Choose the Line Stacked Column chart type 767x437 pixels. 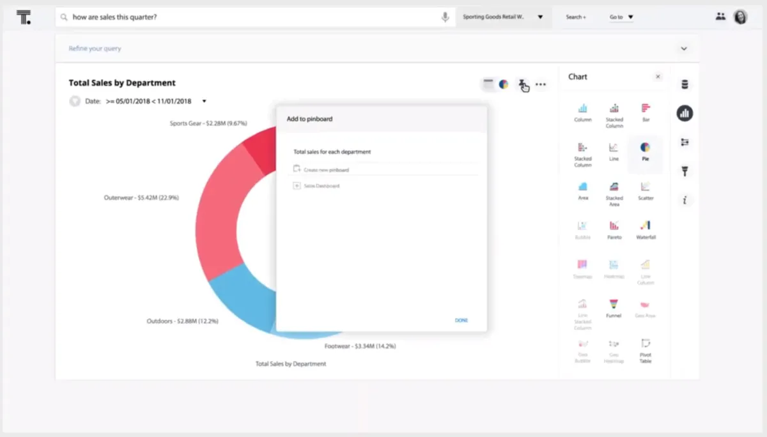(582, 314)
